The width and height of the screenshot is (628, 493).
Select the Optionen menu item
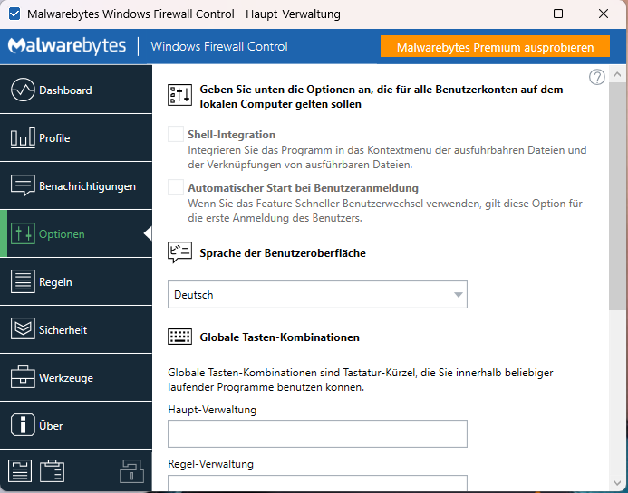tap(76, 234)
